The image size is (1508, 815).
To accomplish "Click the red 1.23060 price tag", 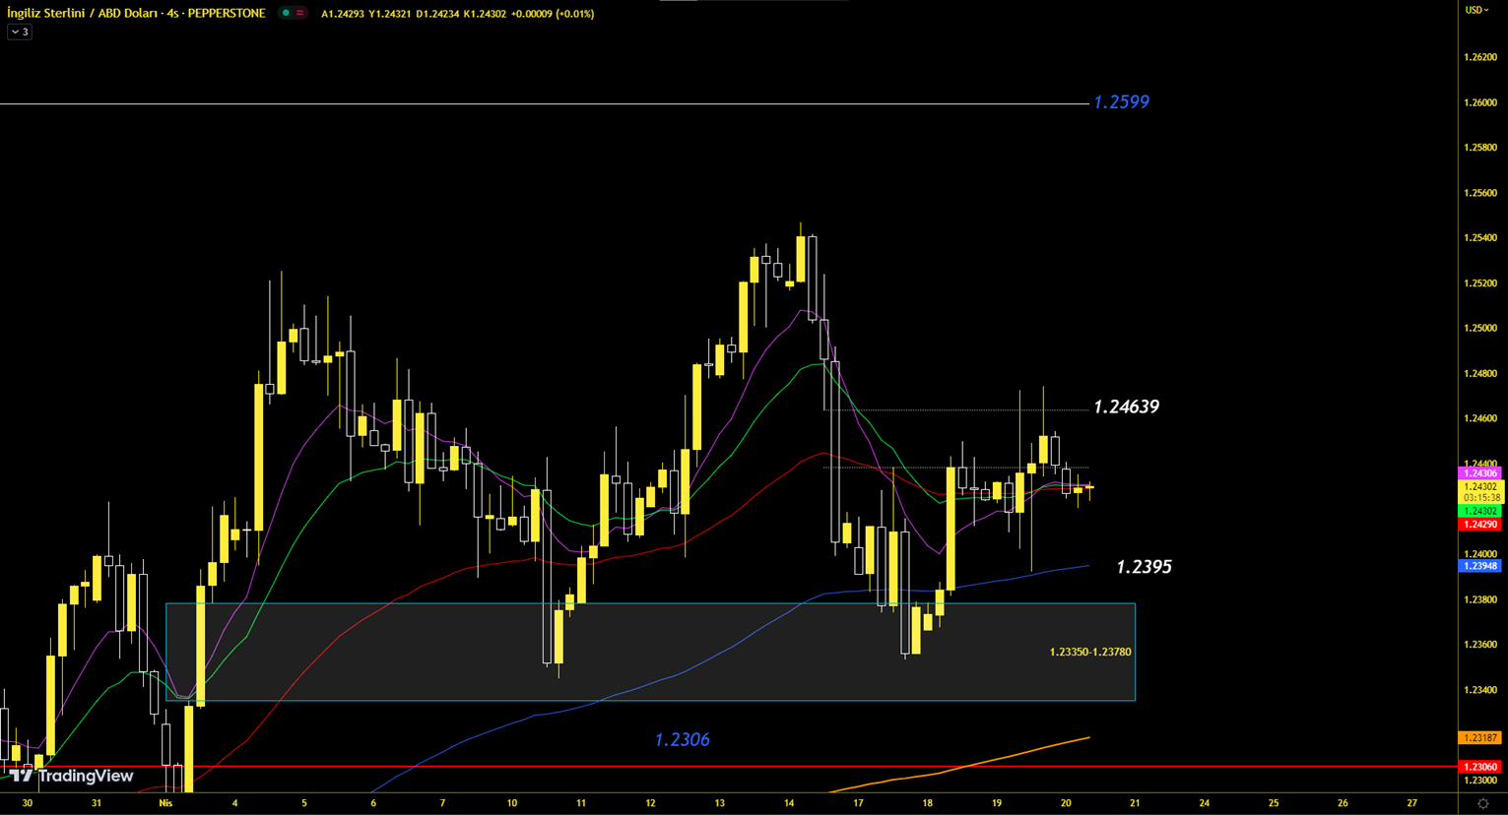I will click(1479, 767).
